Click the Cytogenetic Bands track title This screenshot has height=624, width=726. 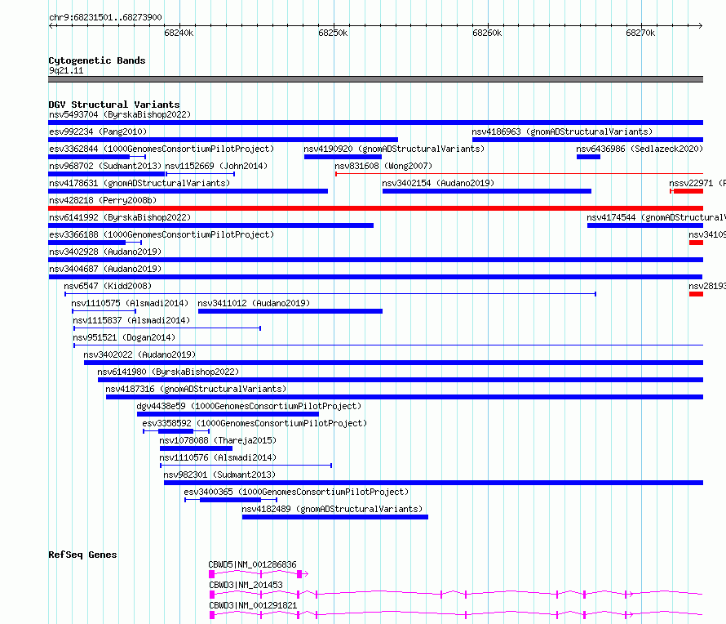(x=97, y=60)
